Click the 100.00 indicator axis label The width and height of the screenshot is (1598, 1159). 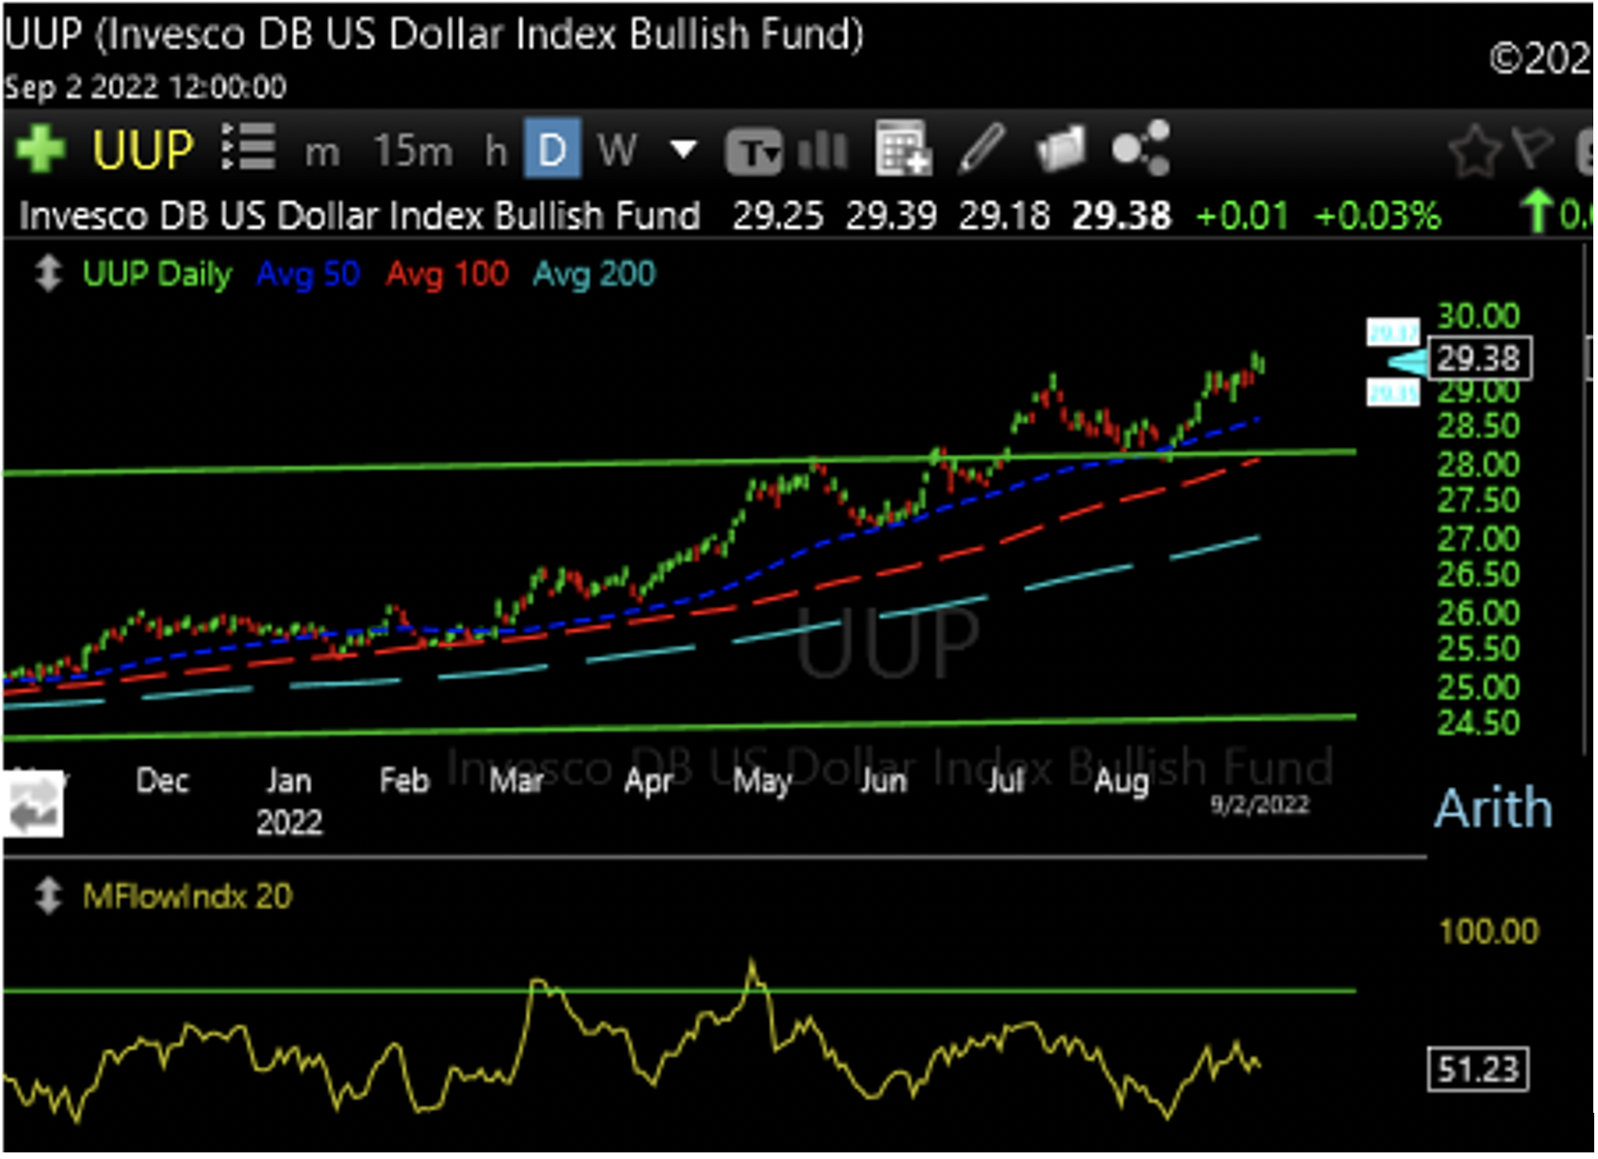1489,932
